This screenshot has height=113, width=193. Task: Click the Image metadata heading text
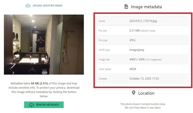click(146, 7)
